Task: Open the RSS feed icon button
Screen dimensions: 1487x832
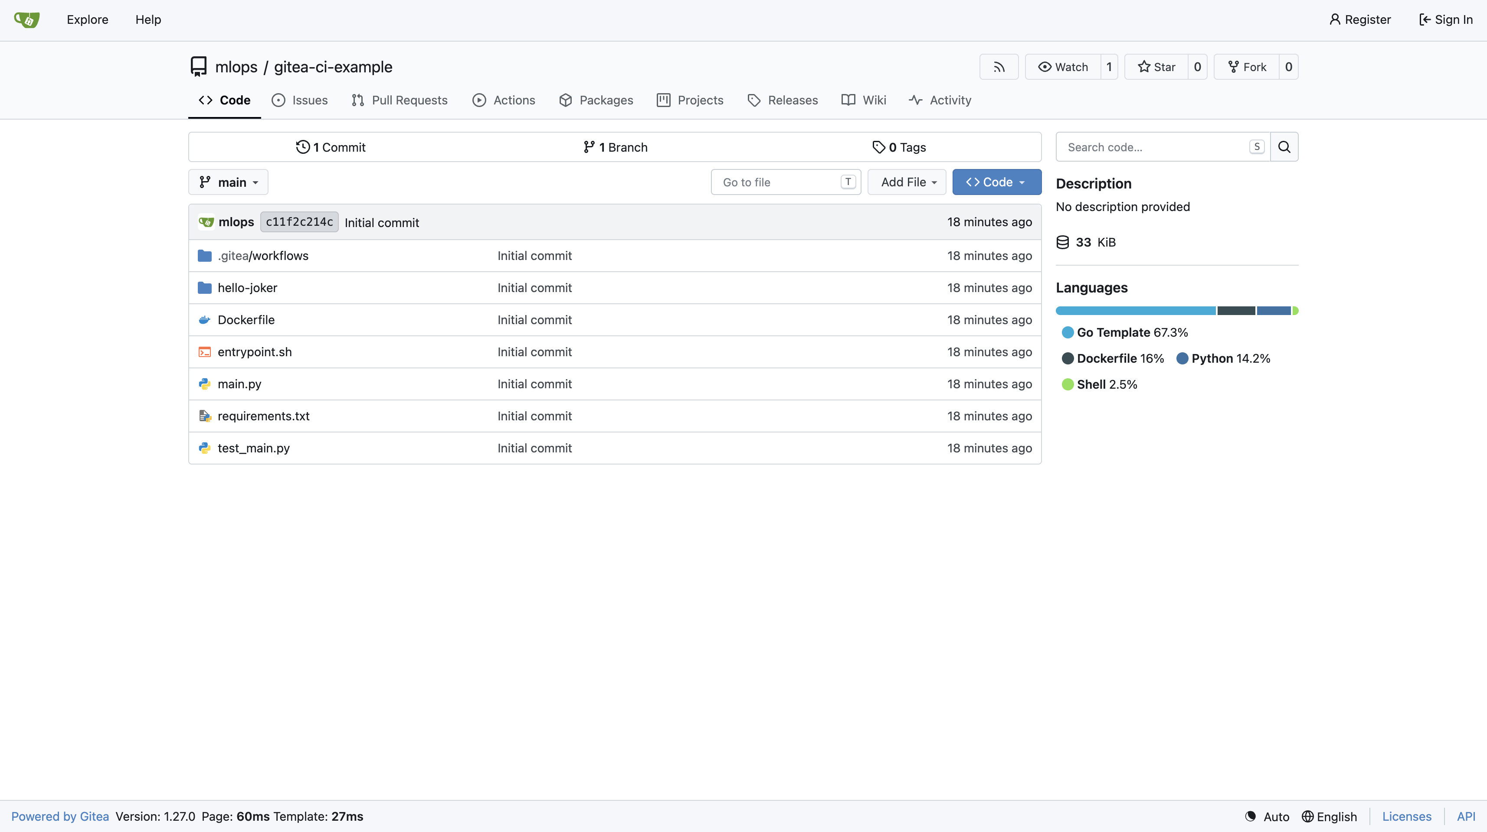Action: tap(999, 67)
